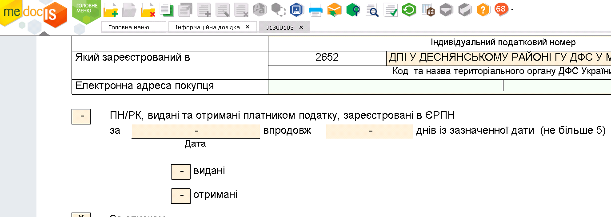This screenshot has height=217, width=611.
Task: Switch to the 'Інформаційна довідка' tab
Action: point(208,27)
